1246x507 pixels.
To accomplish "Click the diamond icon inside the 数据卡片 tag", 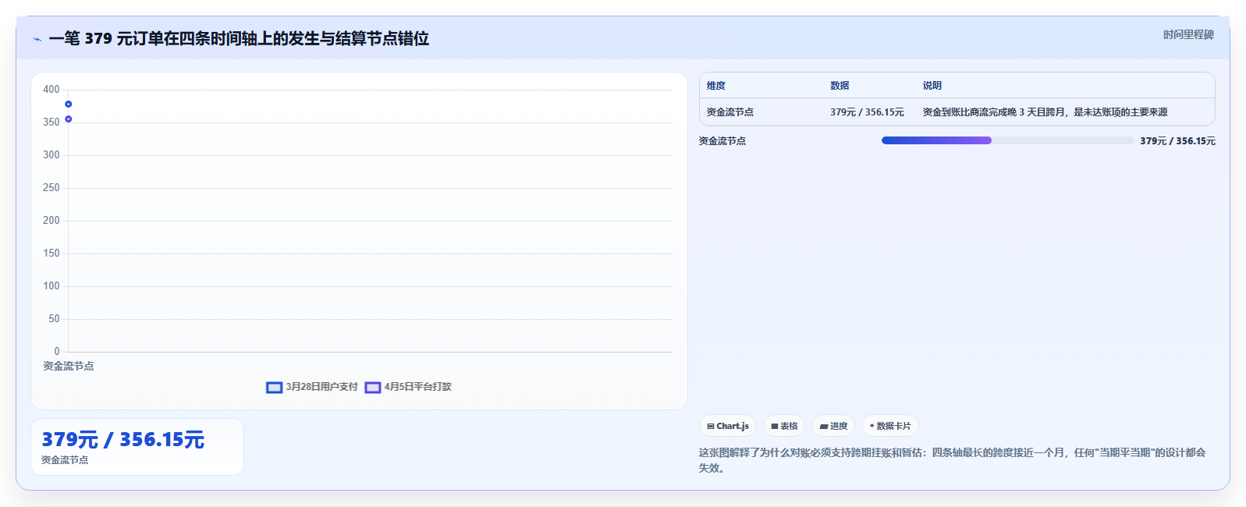I will click(871, 426).
